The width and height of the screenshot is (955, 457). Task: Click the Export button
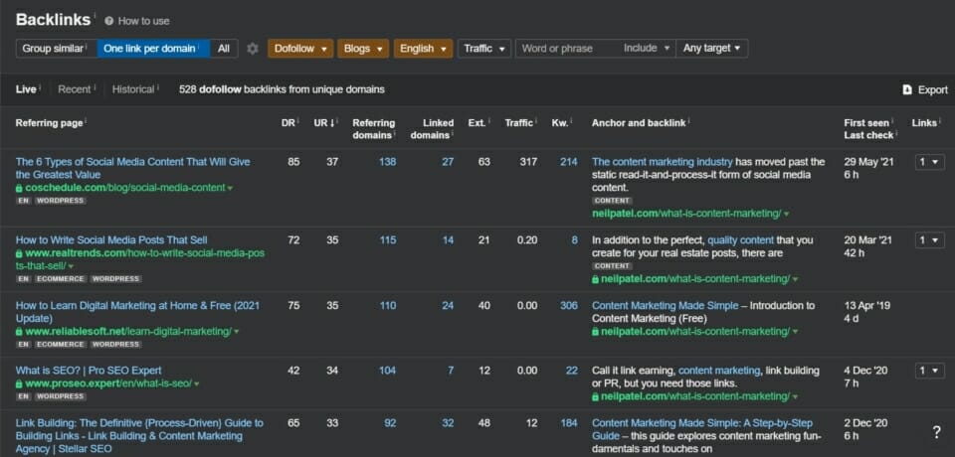(925, 90)
